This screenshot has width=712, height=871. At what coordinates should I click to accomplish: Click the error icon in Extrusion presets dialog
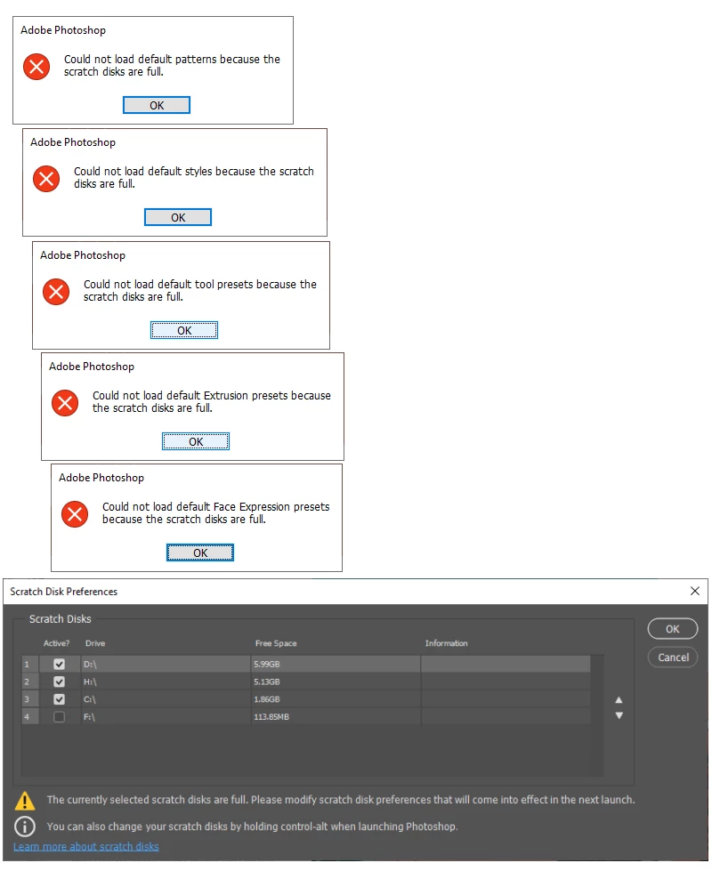[65, 403]
